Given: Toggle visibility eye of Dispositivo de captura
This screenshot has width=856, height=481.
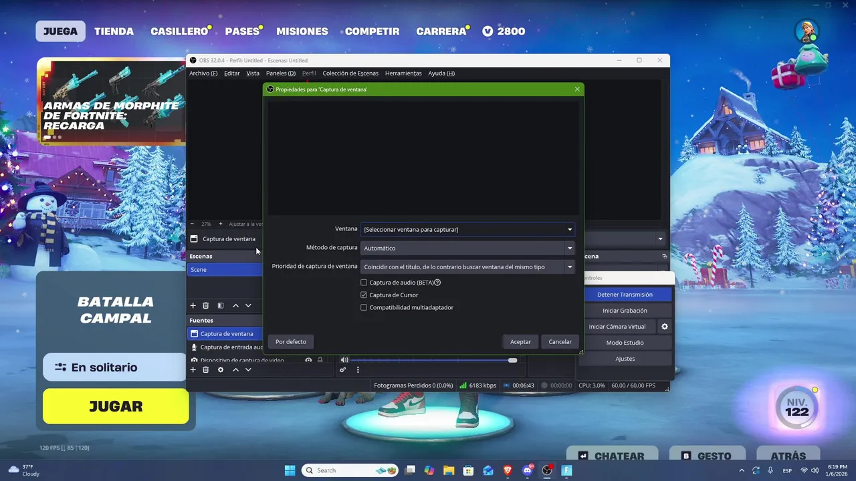Looking at the screenshot, I should click(308, 360).
